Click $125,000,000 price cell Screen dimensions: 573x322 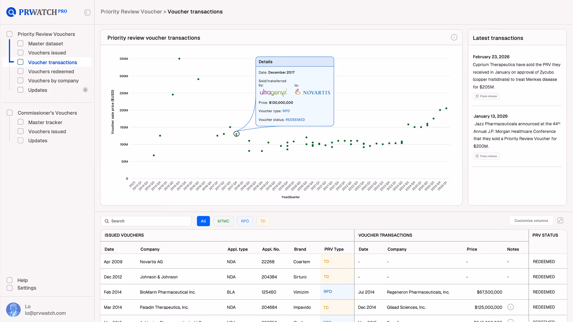click(x=488, y=307)
